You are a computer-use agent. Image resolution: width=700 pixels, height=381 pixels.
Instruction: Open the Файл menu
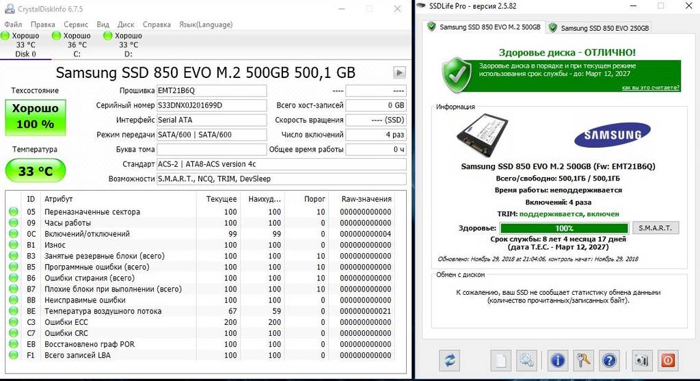(13, 25)
